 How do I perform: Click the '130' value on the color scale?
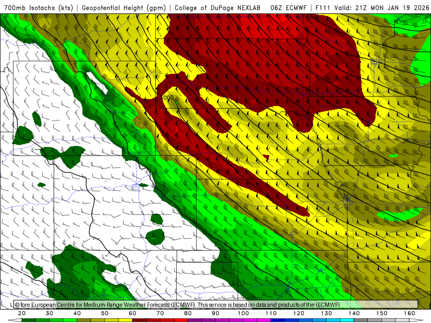click(x=326, y=313)
